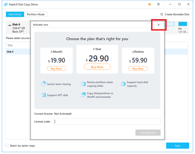The width and height of the screenshot is (195, 154).
Task: Click the Create Bootable Disk icon
Action: 162,14
